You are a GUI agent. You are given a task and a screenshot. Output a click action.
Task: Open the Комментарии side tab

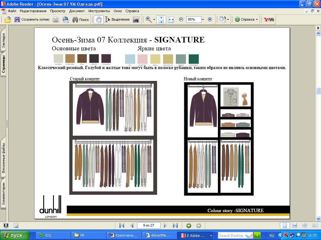coord(3,193)
